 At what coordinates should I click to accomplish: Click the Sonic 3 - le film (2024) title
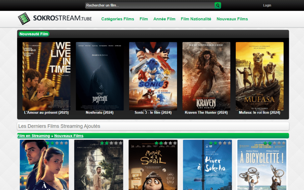[x=153, y=113]
